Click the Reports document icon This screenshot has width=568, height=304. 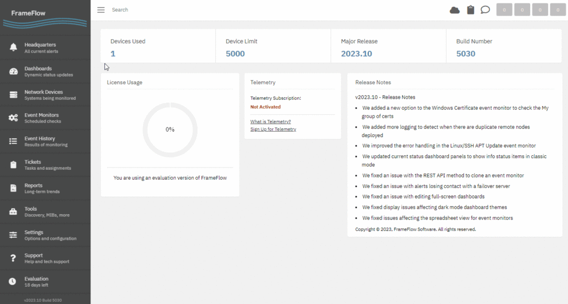point(13,188)
